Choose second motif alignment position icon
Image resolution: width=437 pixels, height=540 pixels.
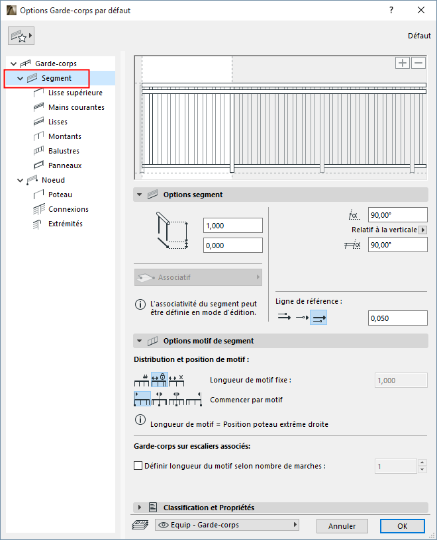tap(159, 399)
